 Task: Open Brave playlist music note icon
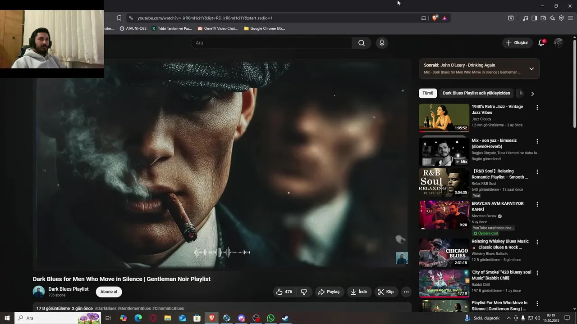(x=525, y=18)
